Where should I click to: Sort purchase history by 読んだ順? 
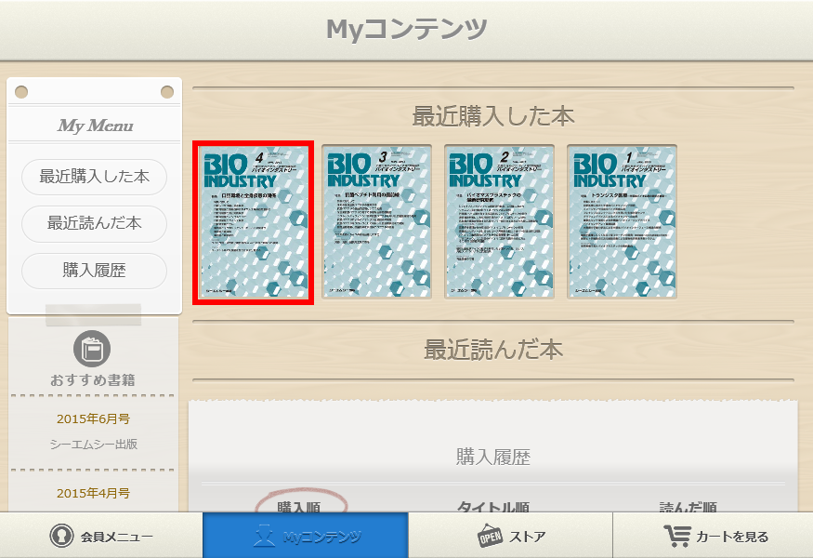point(688,506)
